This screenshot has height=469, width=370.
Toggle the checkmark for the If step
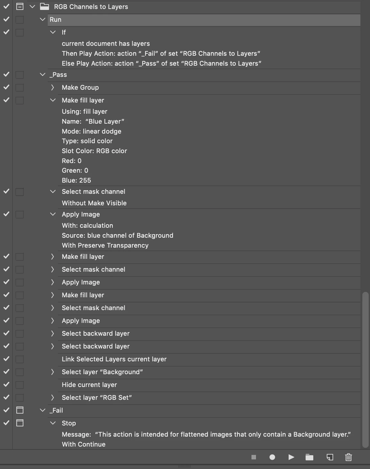[6, 32]
